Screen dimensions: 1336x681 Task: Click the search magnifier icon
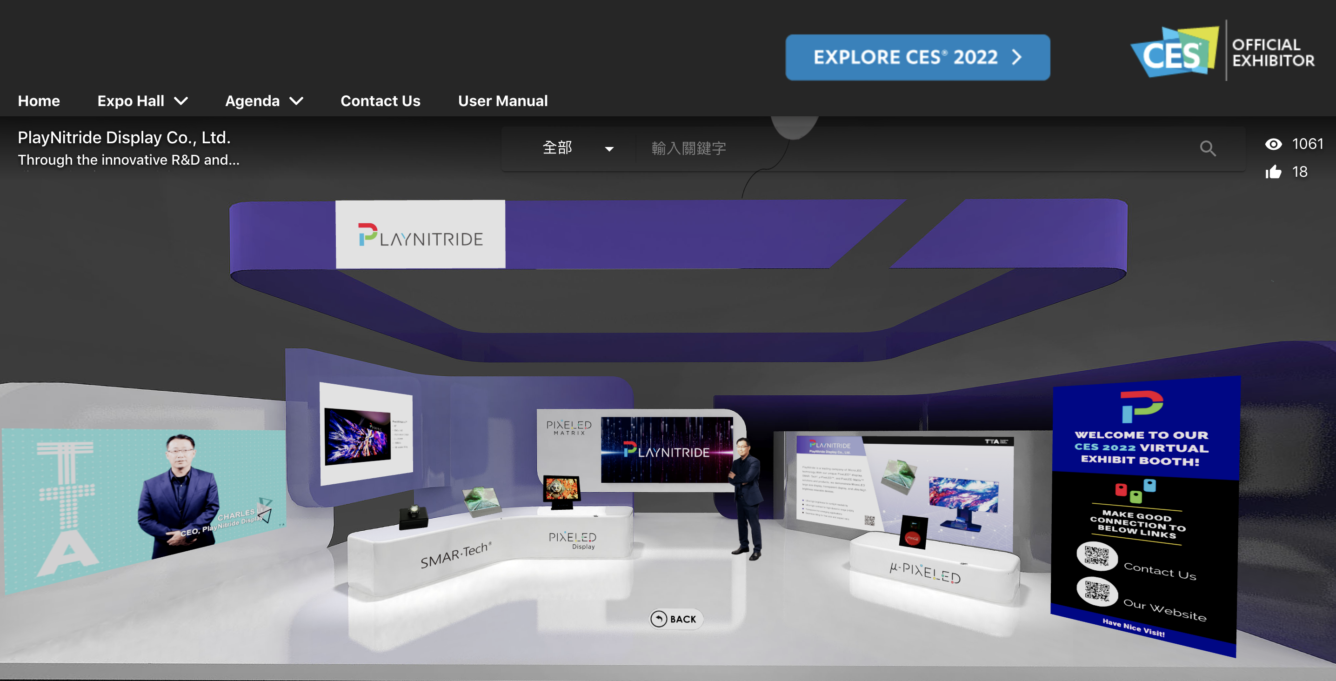pos(1208,149)
